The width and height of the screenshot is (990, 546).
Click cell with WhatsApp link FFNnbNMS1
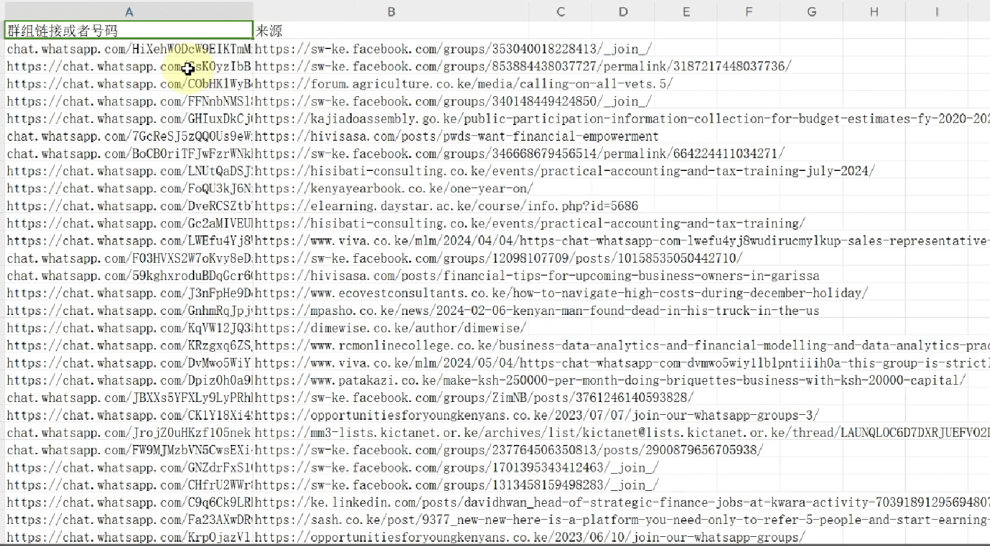[129, 101]
